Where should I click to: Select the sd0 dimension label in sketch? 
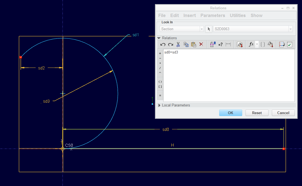click(166, 129)
